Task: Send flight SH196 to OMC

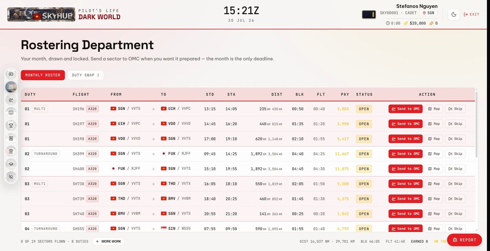Action: coord(405,109)
